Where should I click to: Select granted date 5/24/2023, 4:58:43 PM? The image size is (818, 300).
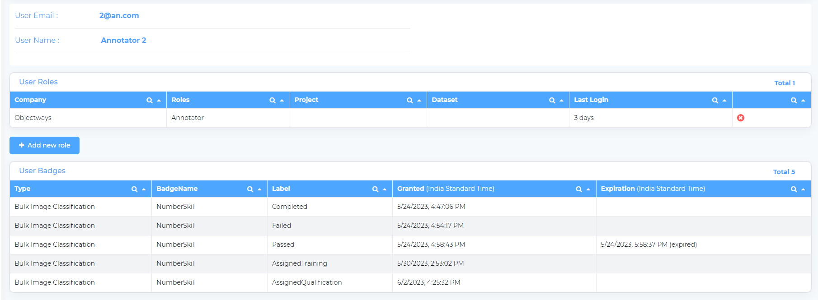494,245
